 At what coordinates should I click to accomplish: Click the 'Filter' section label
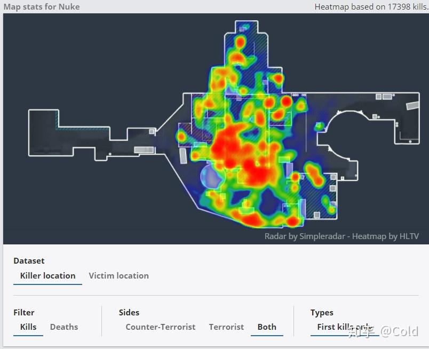pos(24,312)
